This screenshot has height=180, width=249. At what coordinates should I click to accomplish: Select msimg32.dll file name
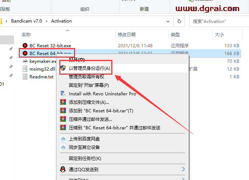tap(42, 69)
